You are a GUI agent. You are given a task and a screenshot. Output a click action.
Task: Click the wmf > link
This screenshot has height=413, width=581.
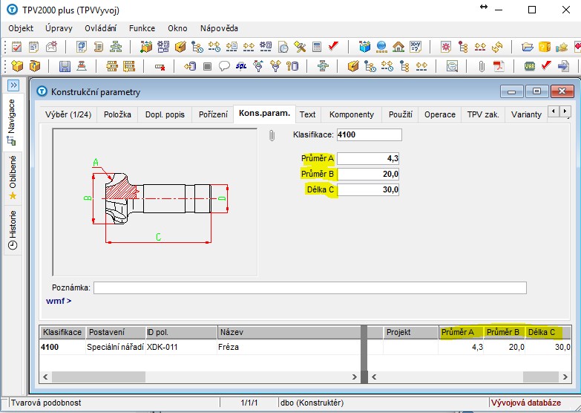coord(59,301)
